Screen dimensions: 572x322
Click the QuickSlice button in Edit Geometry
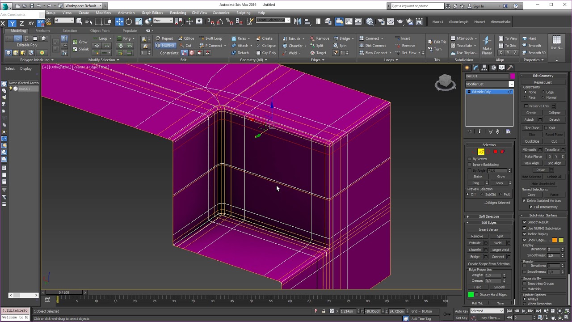tap(532, 141)
